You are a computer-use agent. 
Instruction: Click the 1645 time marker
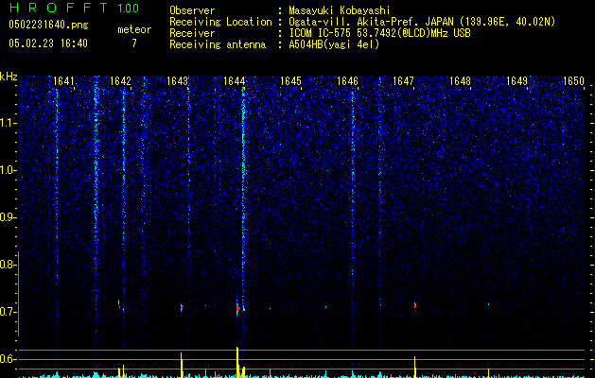tap(290, 81)
